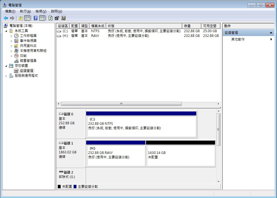
Task: Select the (C:) volume row in list
Action: click(138, 31)
